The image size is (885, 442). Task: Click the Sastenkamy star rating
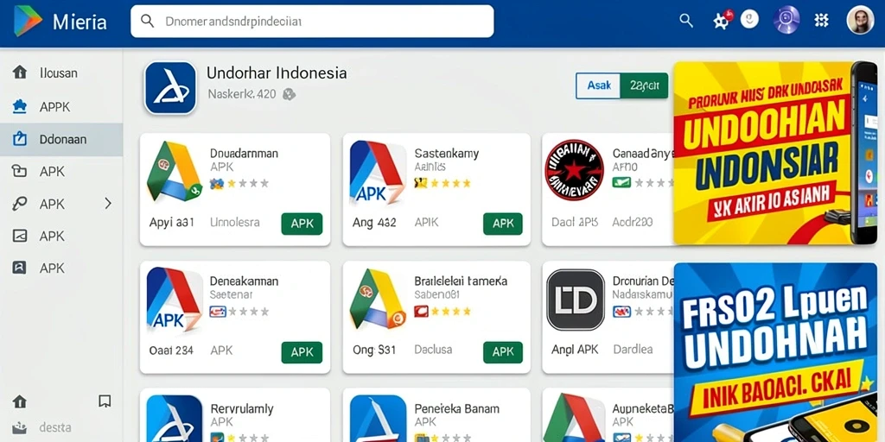442,183
